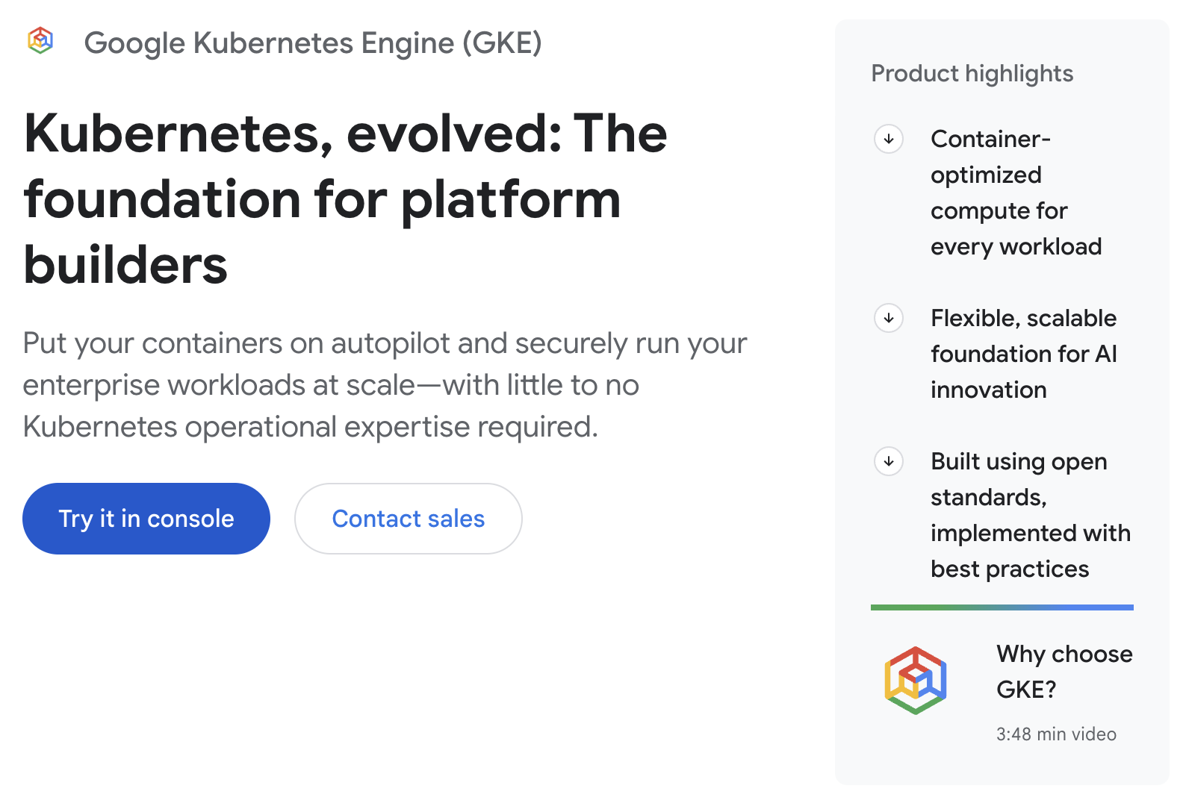Viewport: 1186px width, 806px height.
Task: Jump to Container-optimized compute for every workload
Action: pyautogui.click(x=1016, y=193)
